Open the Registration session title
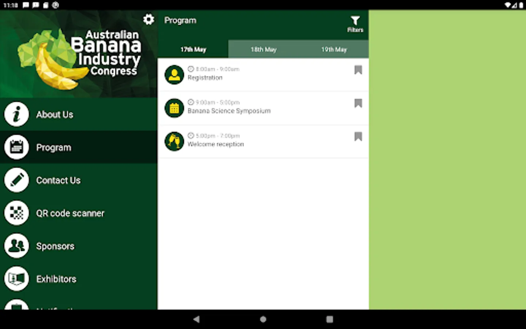Viewport: 526px width, 329px height. point(205,77)
